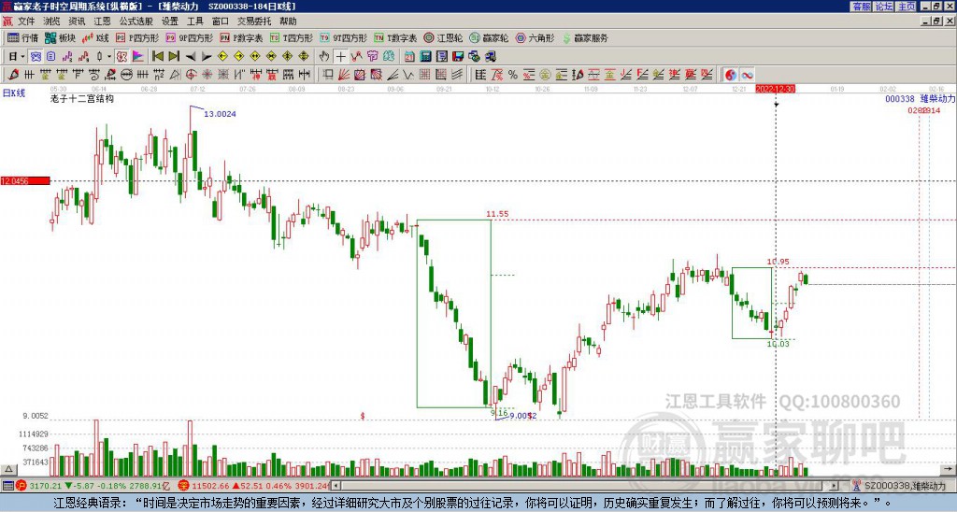Click the Tai Chi yin-yang icon
The image size is (957, 512).
731,75
